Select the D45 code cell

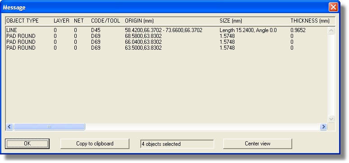pos(96,30)
